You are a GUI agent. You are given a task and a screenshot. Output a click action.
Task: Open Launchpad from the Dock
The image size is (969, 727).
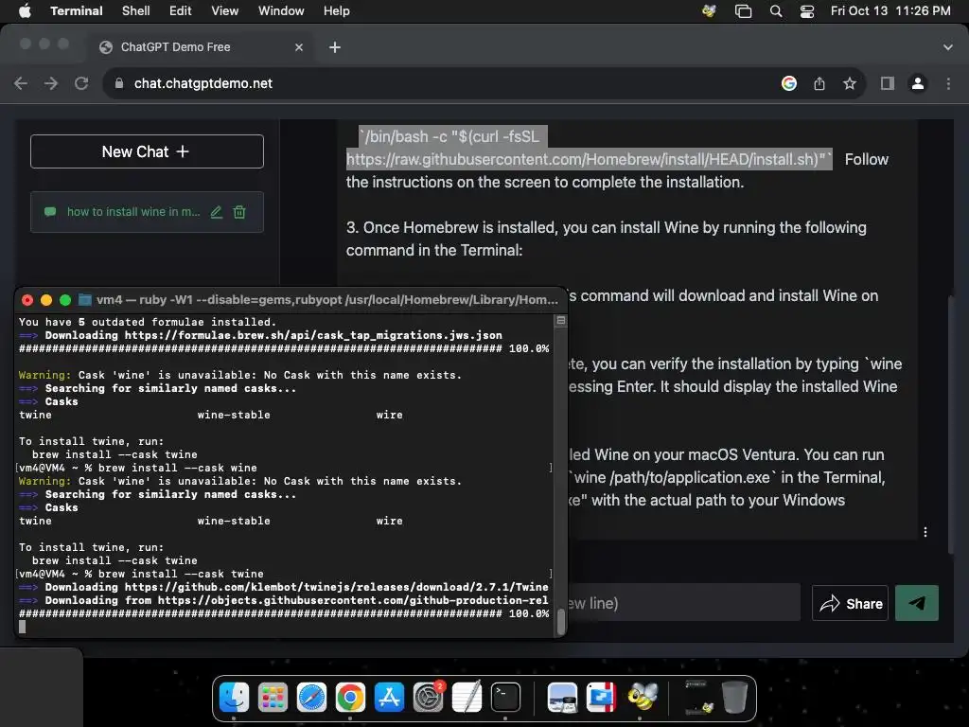tap(273, 698)
